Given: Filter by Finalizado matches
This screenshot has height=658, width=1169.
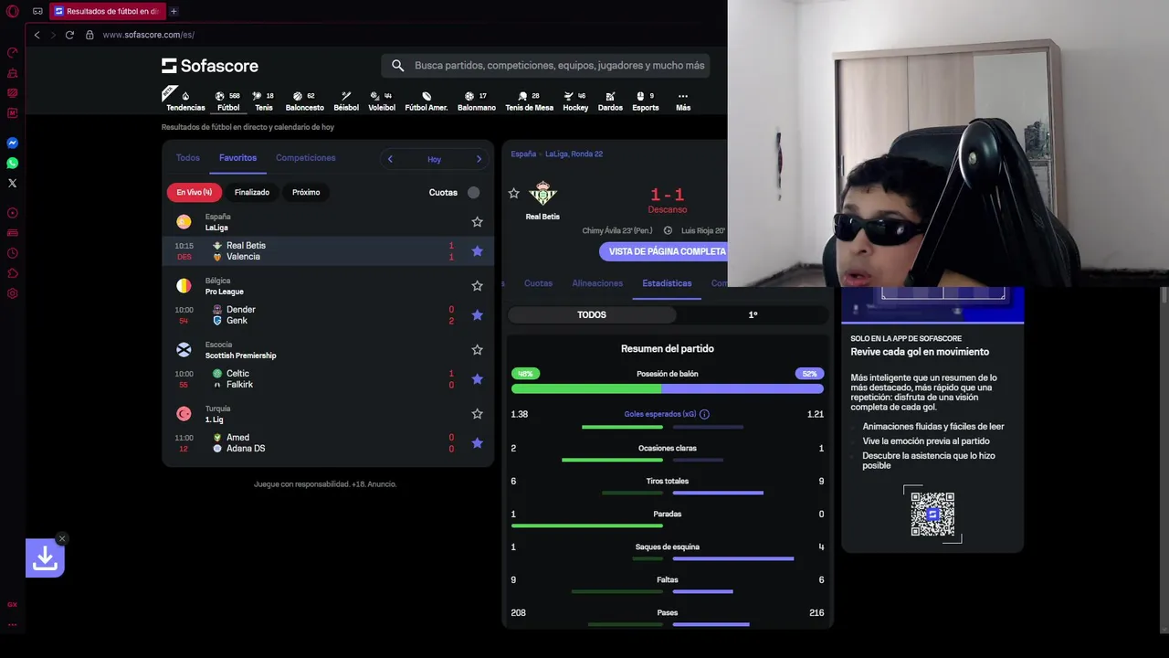Looking at the screenshot, I should (252, 193).
